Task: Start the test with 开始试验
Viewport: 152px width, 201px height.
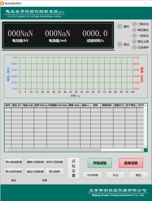Action: click(x=100, y=163)
